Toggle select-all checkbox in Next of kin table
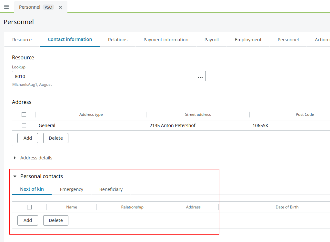Viewport: 330px width, 242px height. [x=29, y=207]
